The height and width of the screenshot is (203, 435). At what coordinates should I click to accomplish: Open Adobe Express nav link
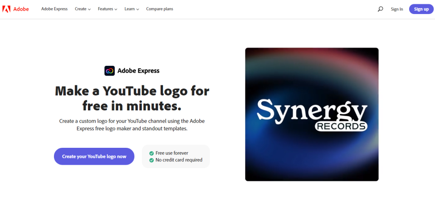54,9
